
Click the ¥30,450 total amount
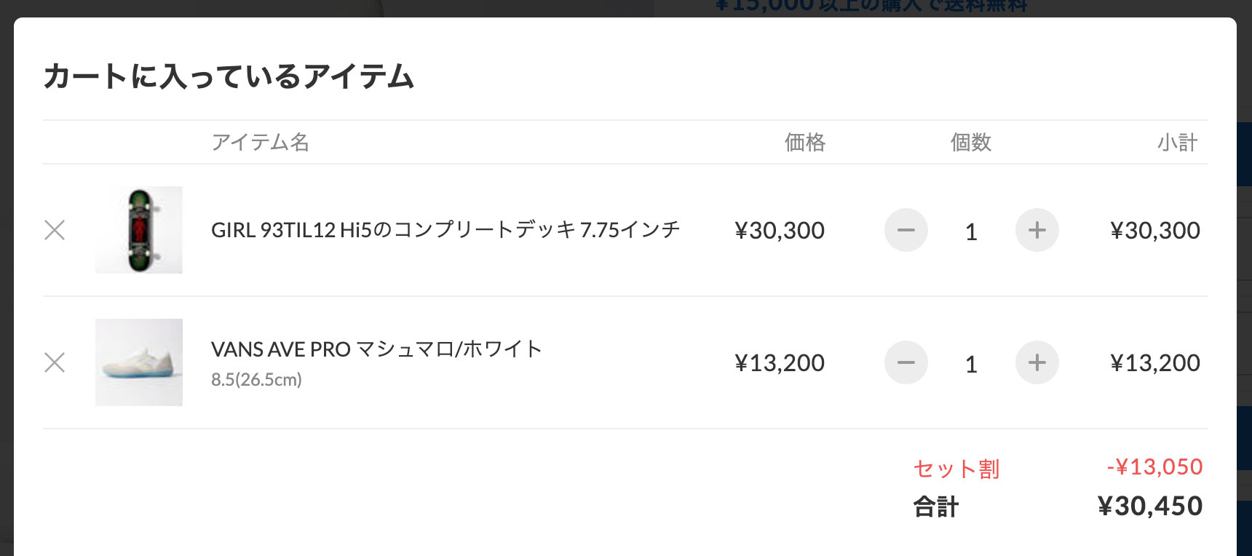coord(1150,507)
